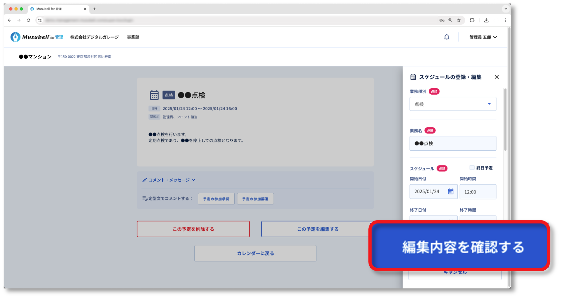Reload the page with browser refresh icon
561x299 pixels.
(x=28, y=20)
